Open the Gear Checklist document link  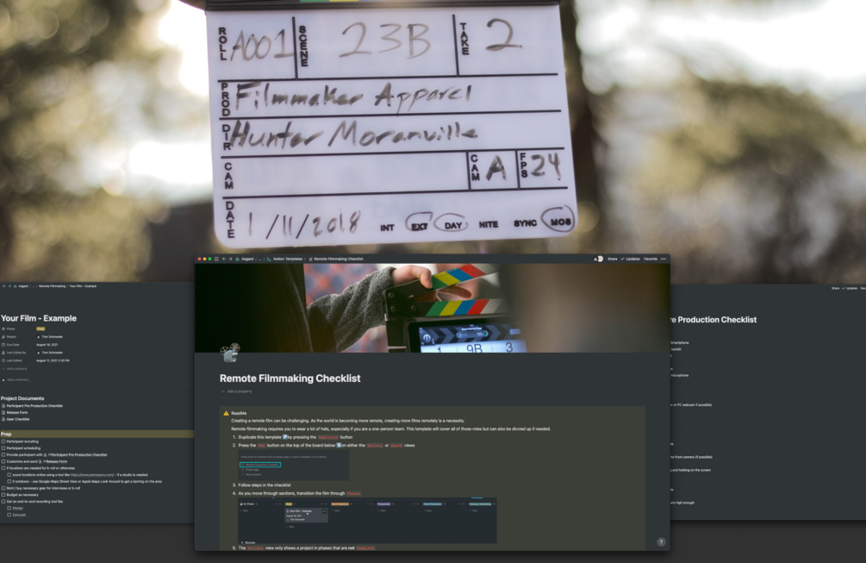(18, 419)
